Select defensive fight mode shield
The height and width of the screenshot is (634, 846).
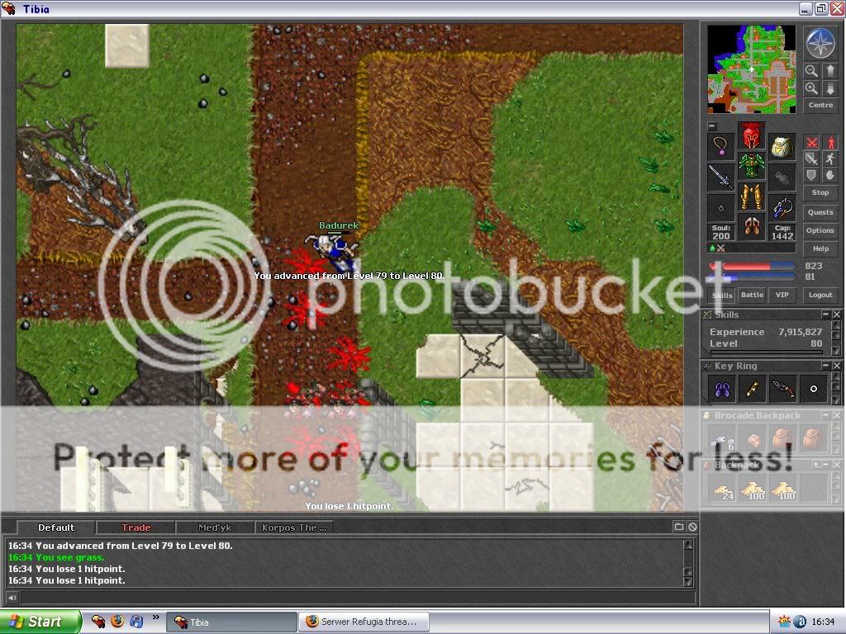812,175
